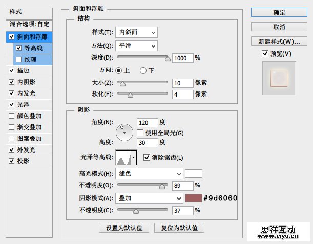Click the shadow color swatch #9d6060

[193, 198]
